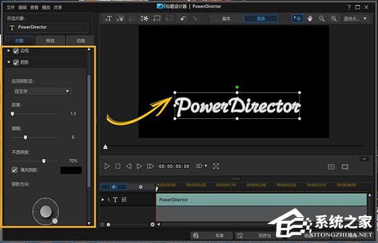Expand the 边框 border section
378x243 pixels.
[x=9, y=50]
